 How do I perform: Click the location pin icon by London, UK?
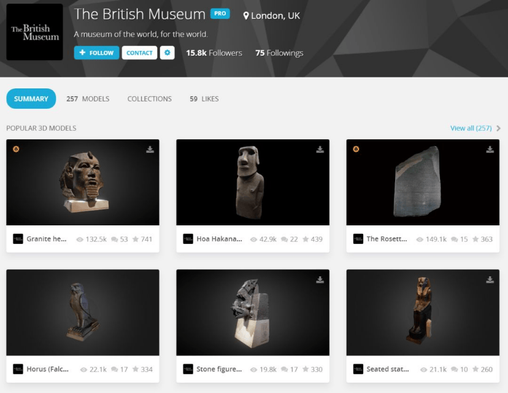click(x=246, y=15)
